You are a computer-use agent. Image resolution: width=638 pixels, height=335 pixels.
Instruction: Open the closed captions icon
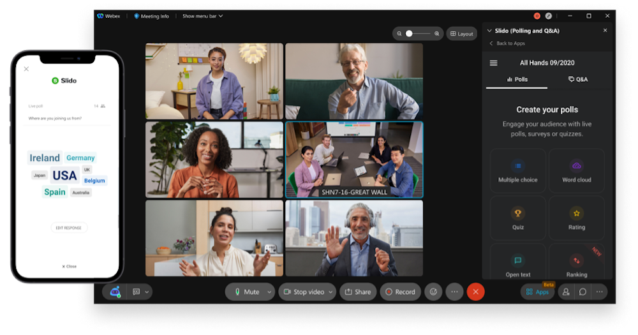click(137, 292)
